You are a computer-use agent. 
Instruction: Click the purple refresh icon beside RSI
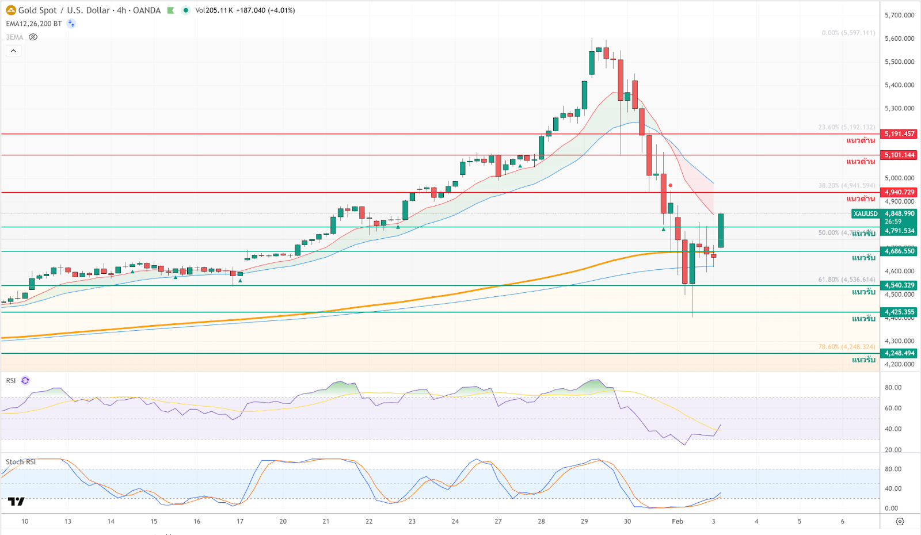(25, 381)
